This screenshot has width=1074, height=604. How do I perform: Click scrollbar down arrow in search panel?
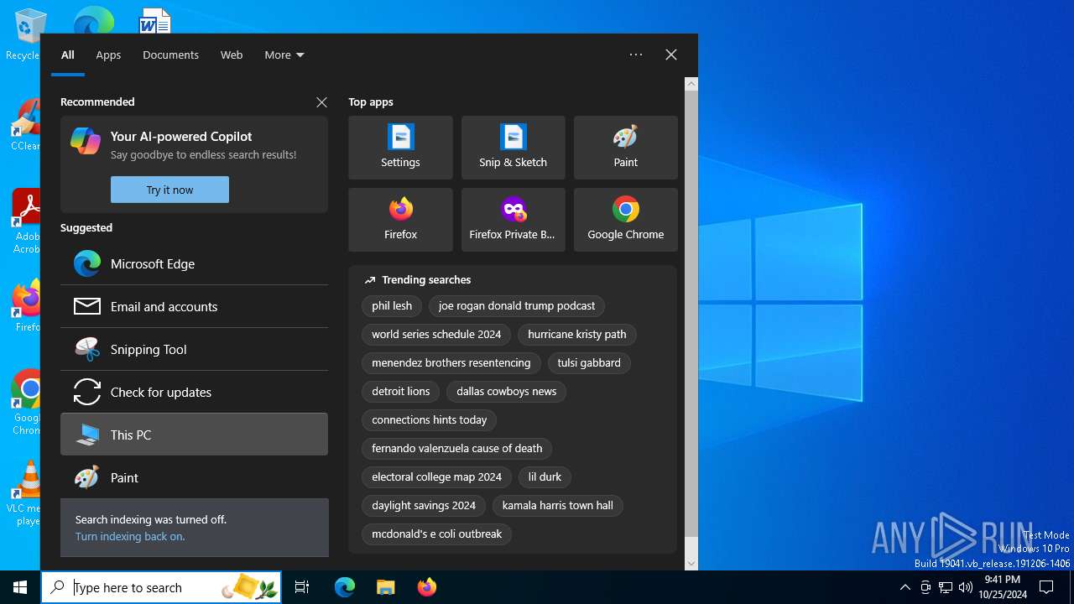point(691,564)
